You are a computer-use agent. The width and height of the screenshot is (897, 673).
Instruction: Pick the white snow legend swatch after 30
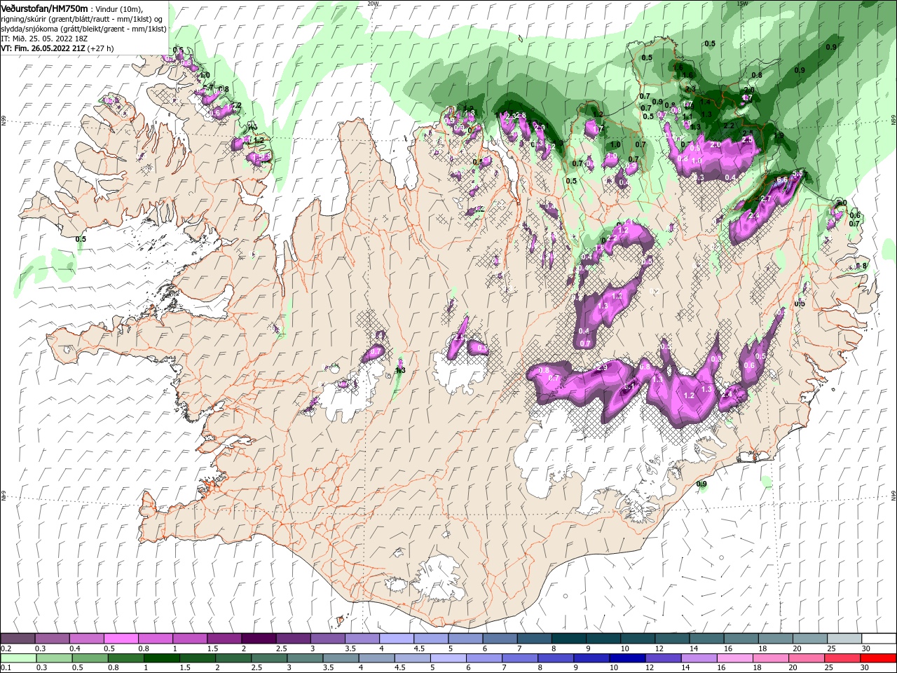879,639
